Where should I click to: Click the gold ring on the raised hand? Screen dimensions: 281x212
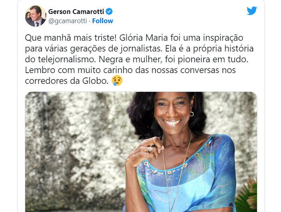tap(151, 150)
